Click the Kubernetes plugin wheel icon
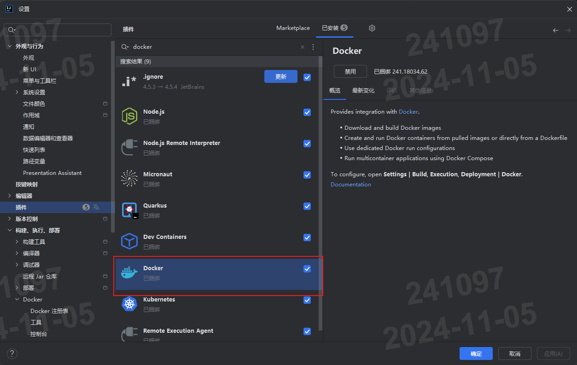 (129, 304)
